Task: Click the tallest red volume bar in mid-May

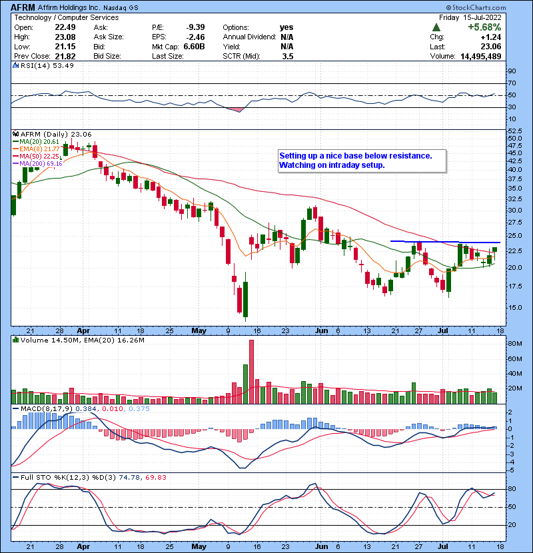Action: pos(251,372)
